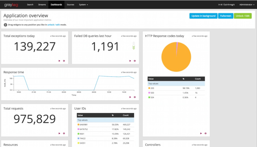Click the Unlock / Edit button
The image size is (257, 147).
(x=243, y=16)
